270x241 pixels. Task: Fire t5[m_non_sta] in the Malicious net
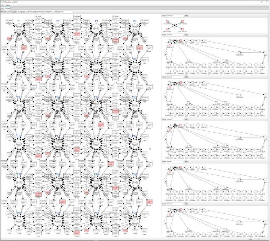183,29
